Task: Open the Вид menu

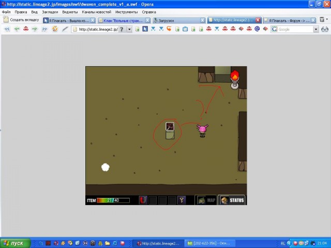Action: point(35,12)
